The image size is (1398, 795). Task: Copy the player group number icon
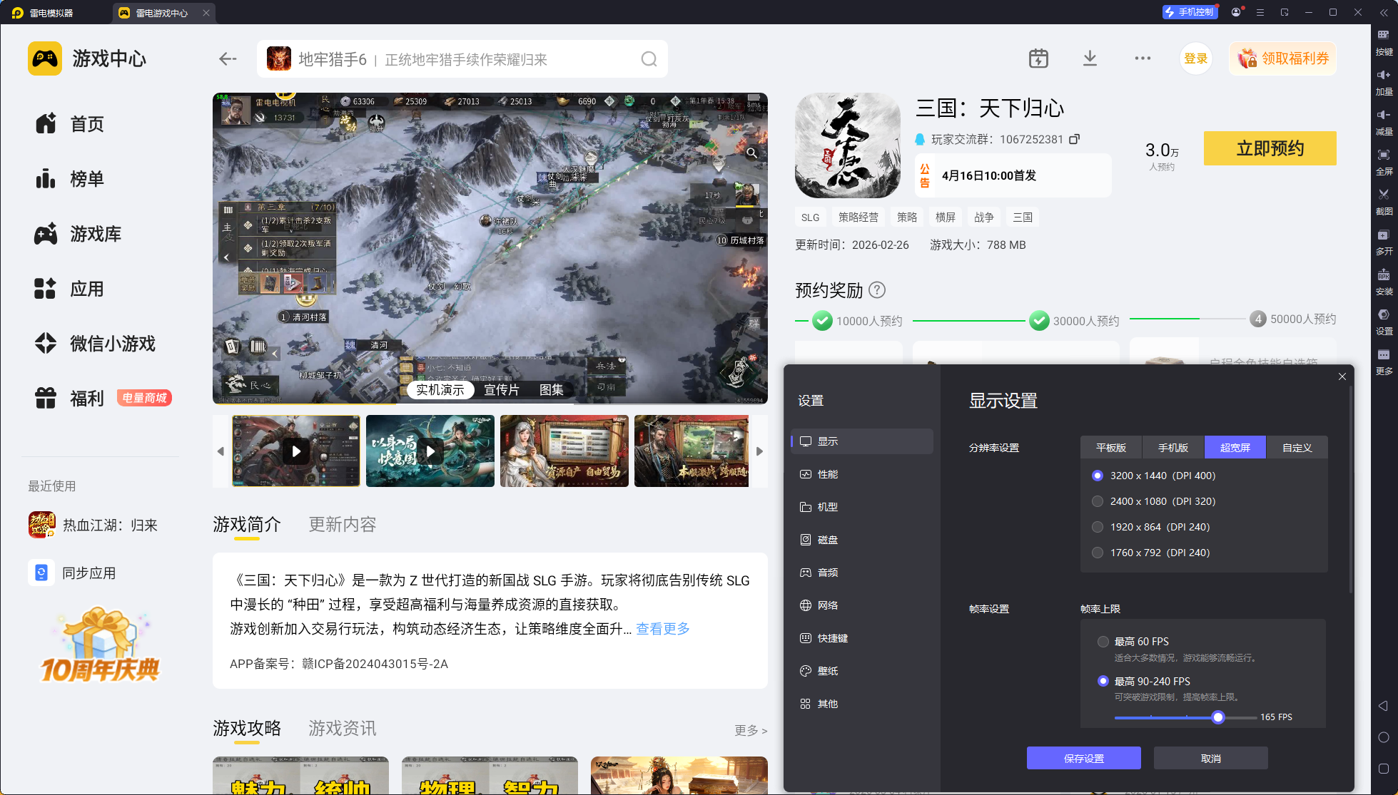pyautogui.click(x=1074, y=139)
